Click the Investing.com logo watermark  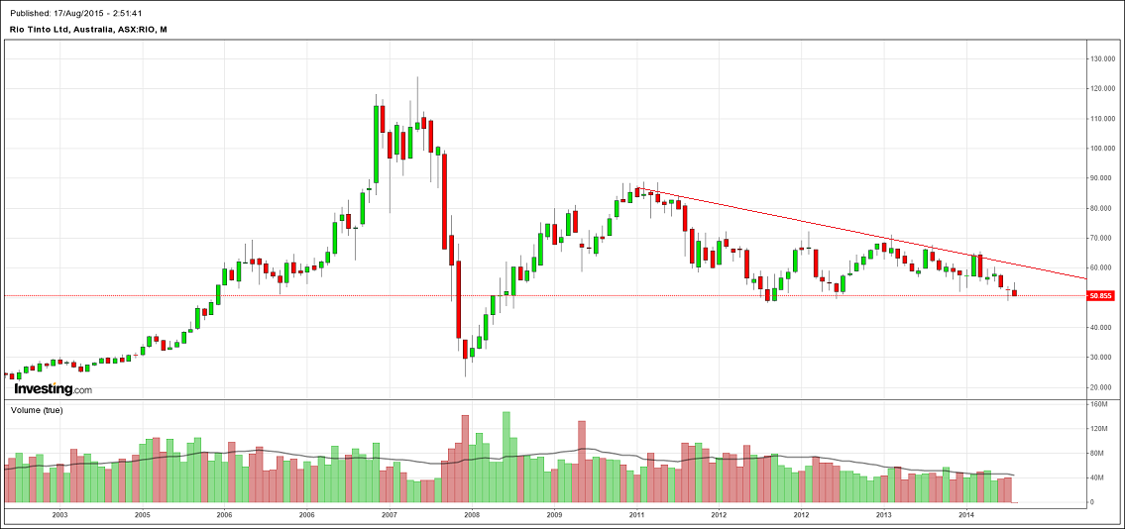(53, 389)
